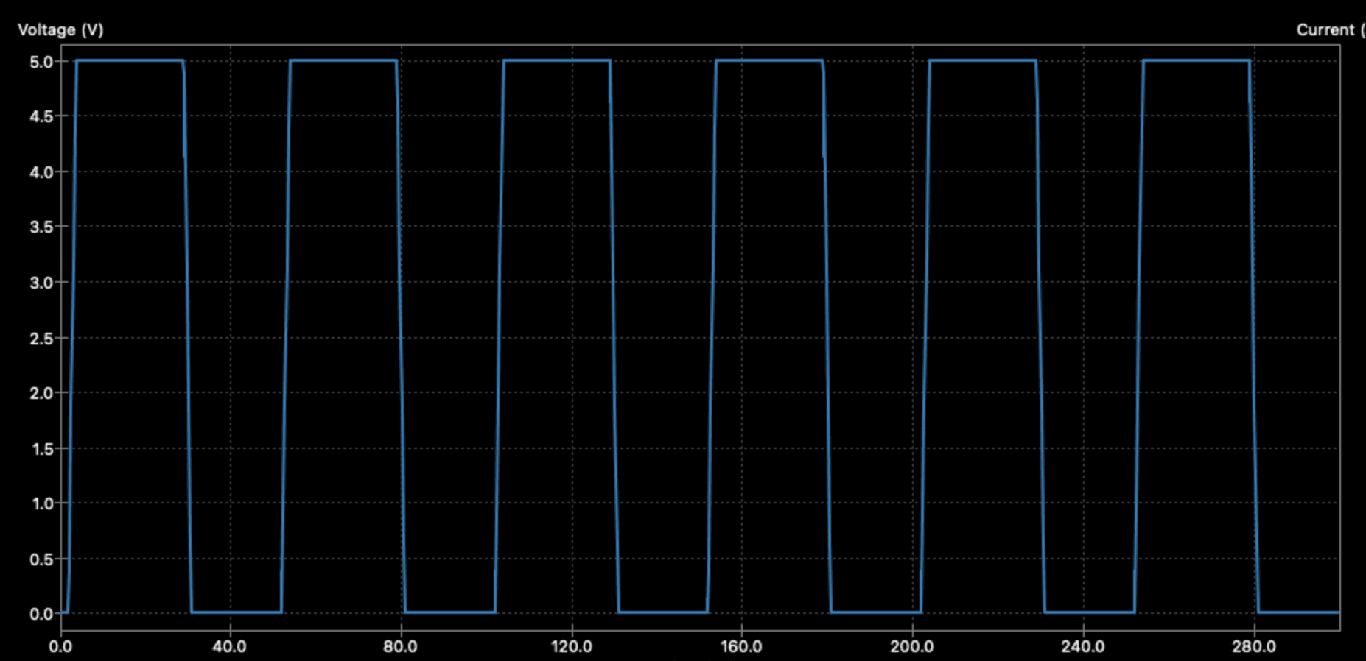Click the first pulse's flat 5V top
This screenshot has height=661, width=1366.
click(x=130, y=60)
